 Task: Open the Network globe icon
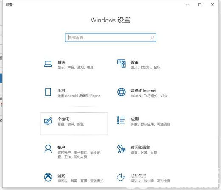point(122,92)
